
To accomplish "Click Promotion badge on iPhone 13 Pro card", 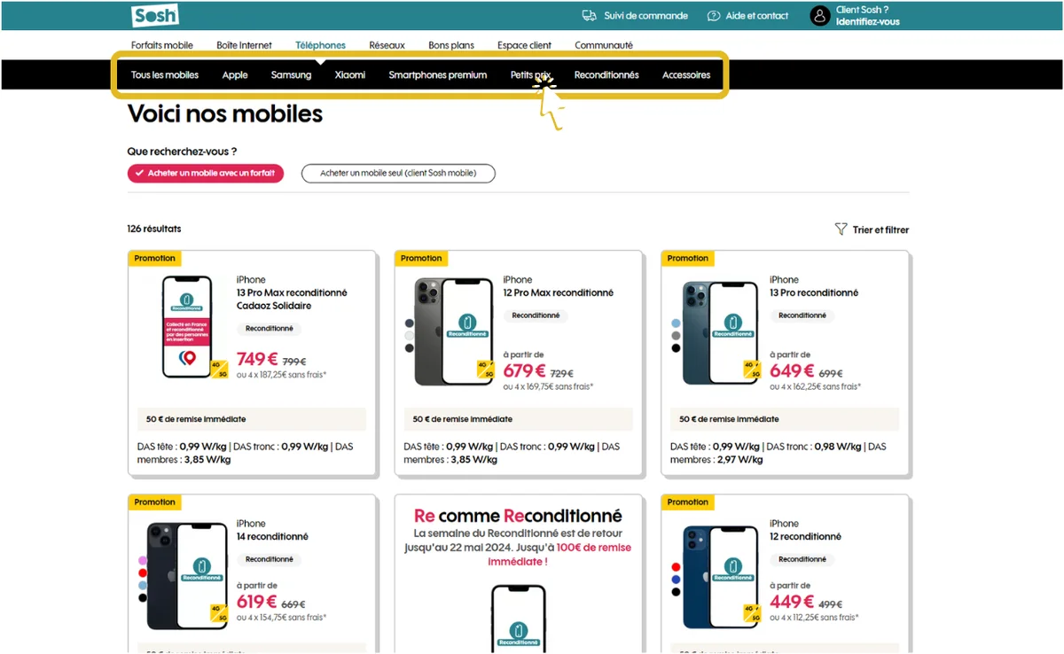I will pos(688,259).
